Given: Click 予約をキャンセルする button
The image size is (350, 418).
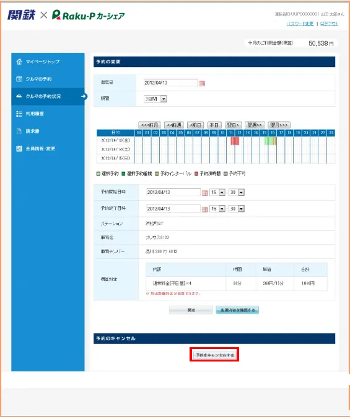Looking at the screenshot, I should 214,355.
